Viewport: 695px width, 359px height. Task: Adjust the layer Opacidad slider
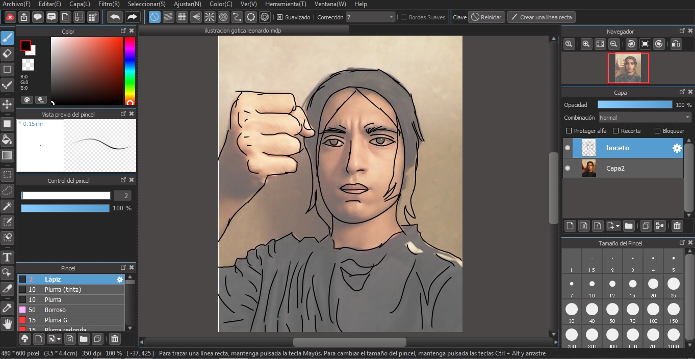click(x=635, y=104)
